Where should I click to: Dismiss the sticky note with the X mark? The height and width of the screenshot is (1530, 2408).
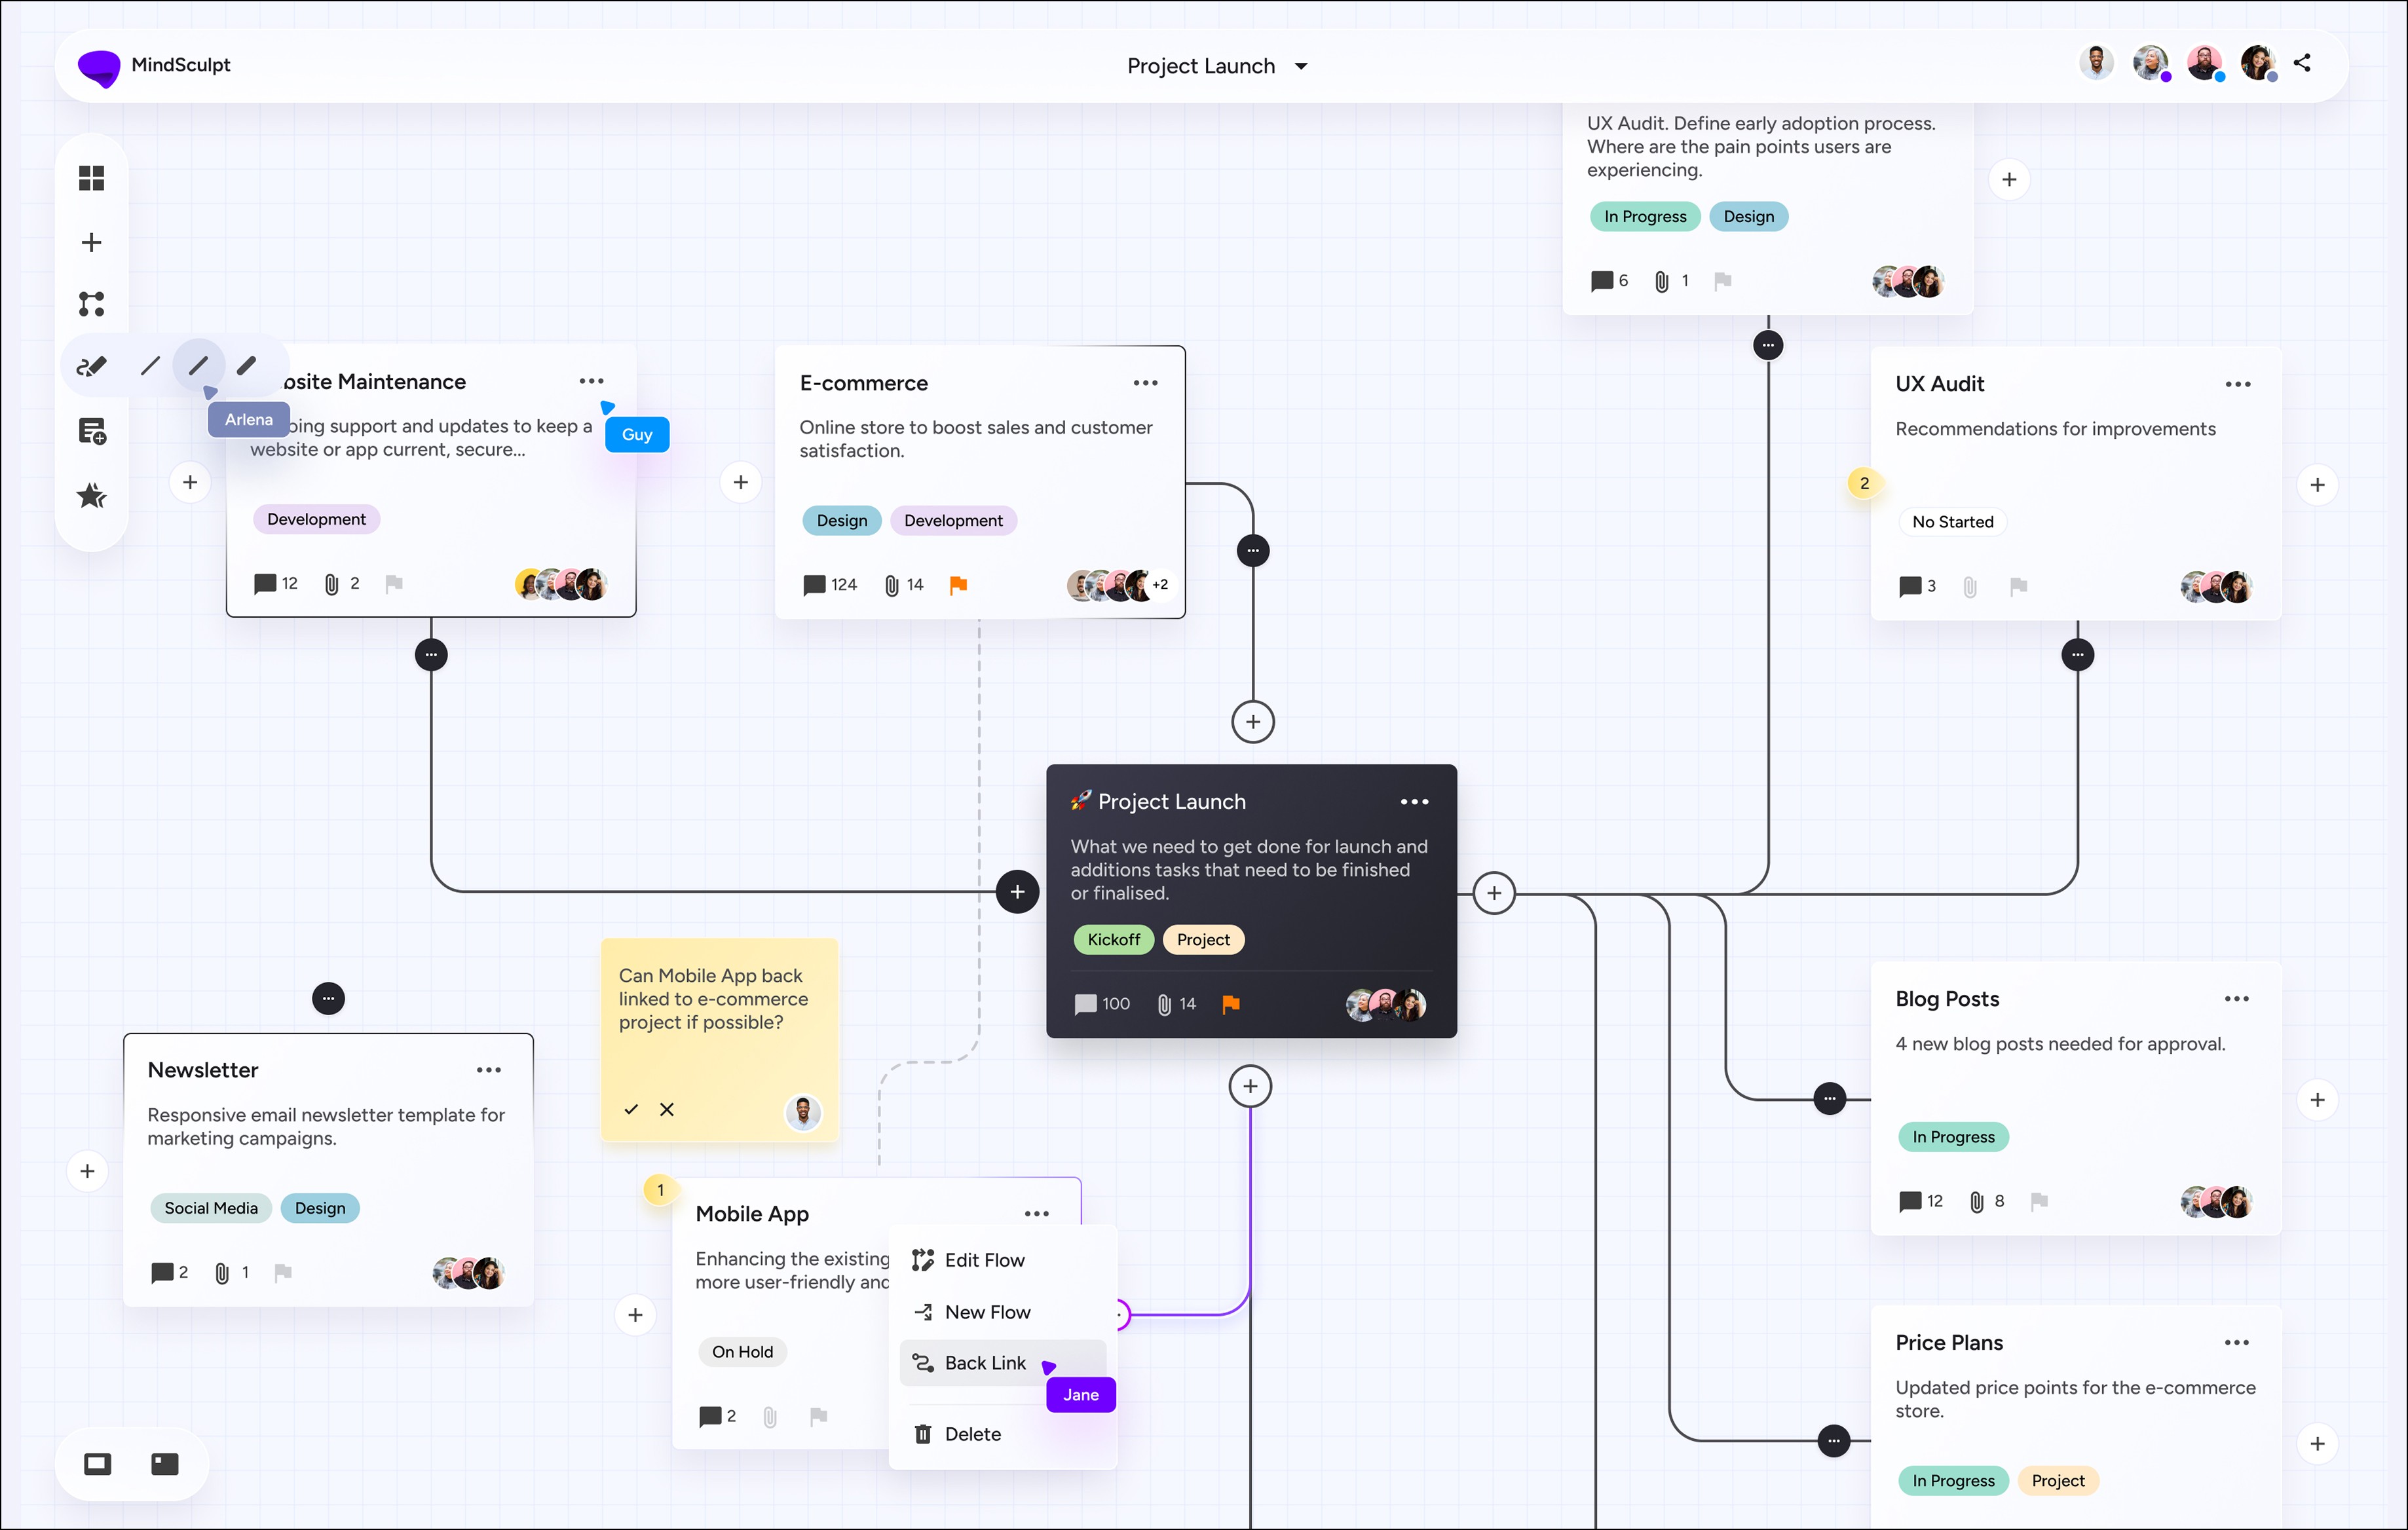(x=667, y=1109)
